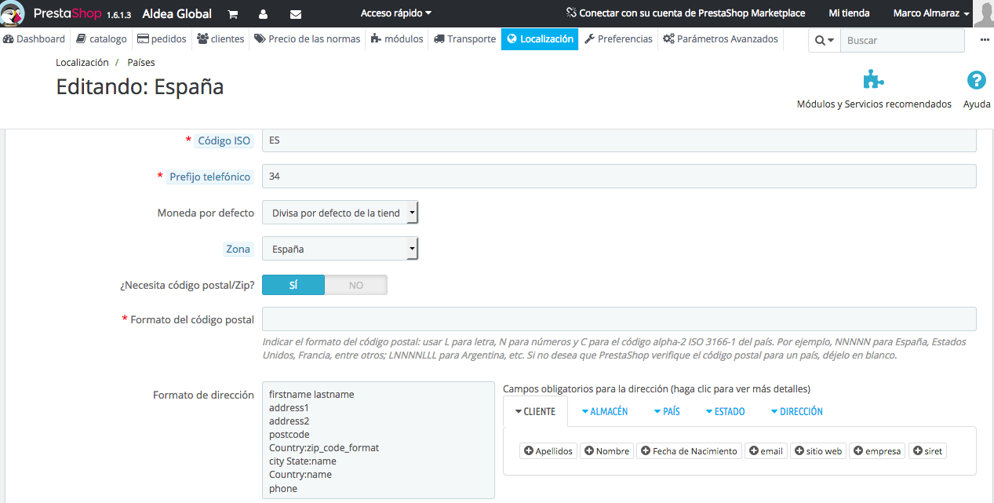Image resolution: width=994 pixels, height=503 pixels.
Task: Click the user avatar picture
Action: click(x=983, y=14)
